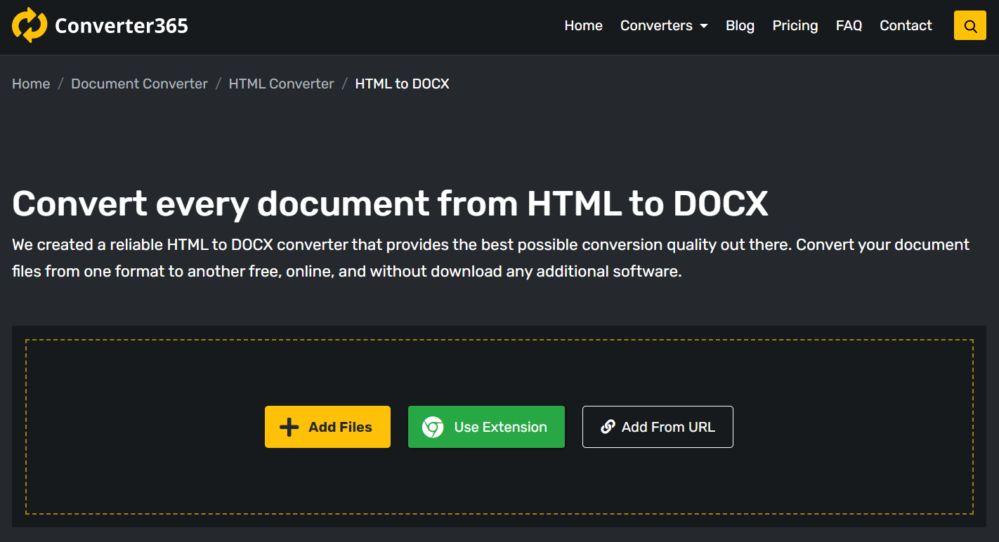The width and height of the screenshot is (999, 542).
Task: Open the FAQ nav item
Action: [849, 26]
